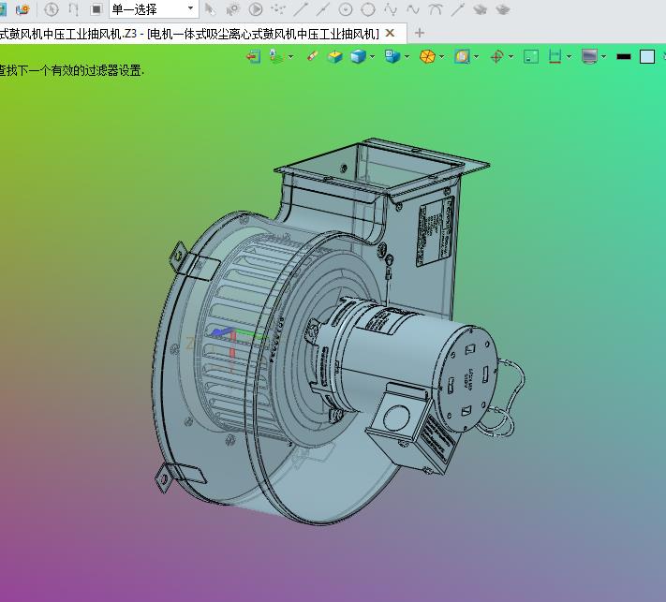The width and height of the screenshot is (666, 602).
Task: Expand the dropdown beside cube-with-window icon
Action: (x=407, y=56)
